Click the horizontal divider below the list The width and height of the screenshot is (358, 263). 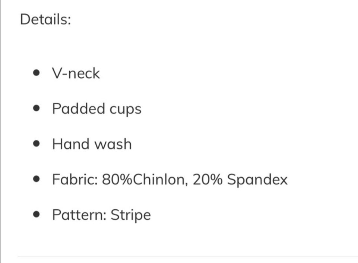(x=186, y=256)
